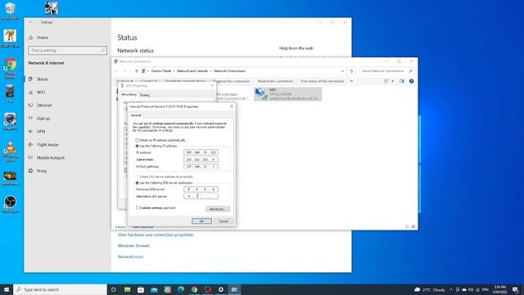Open Windows Start menu
This screenshot has height=295, width=524.
click(7, 289)
